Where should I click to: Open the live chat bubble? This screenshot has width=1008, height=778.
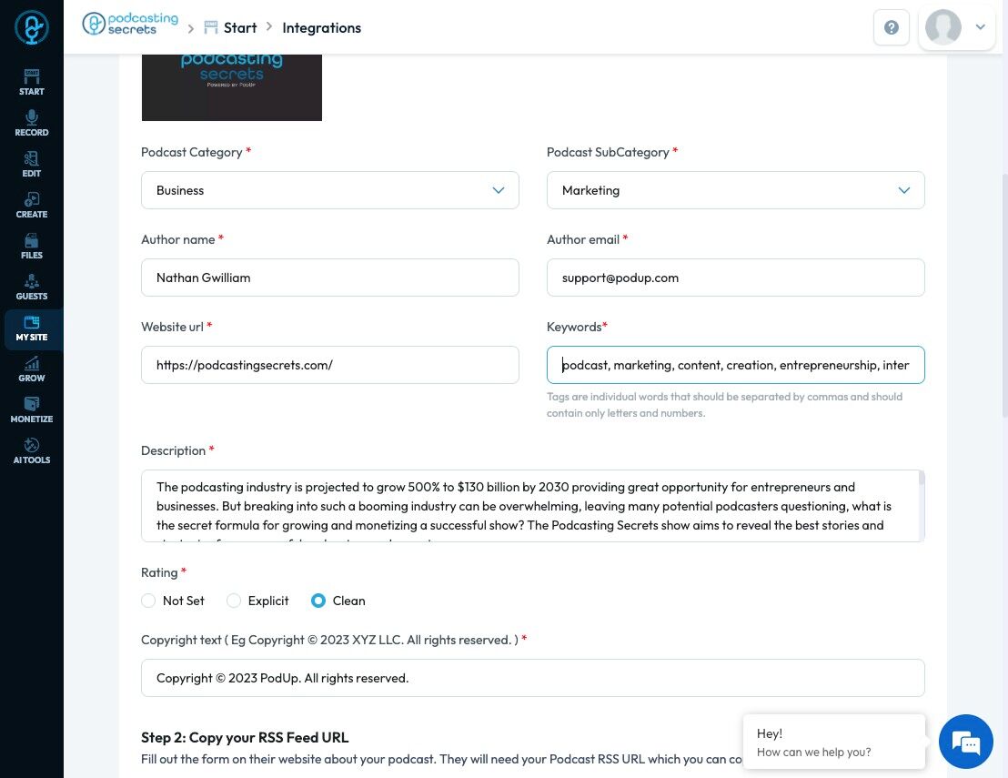pyautogui.click(x=965, y=742)
